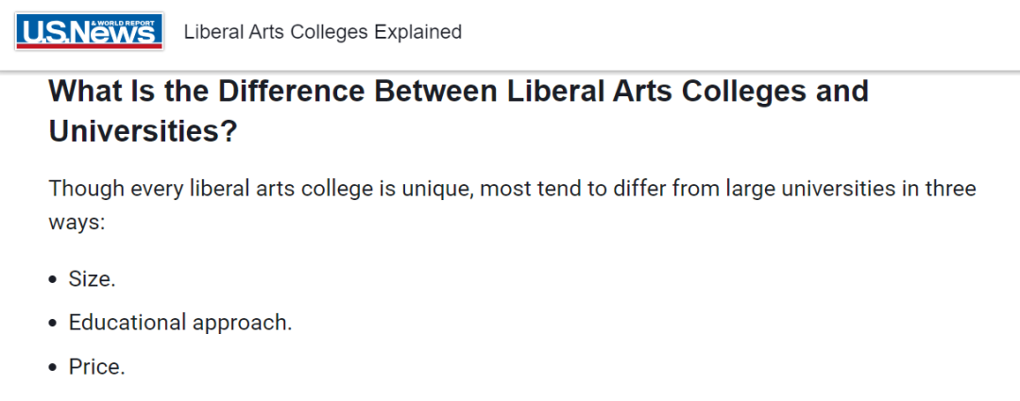Click the word 'Universities?' in the heading

click(x=144, y=132)
